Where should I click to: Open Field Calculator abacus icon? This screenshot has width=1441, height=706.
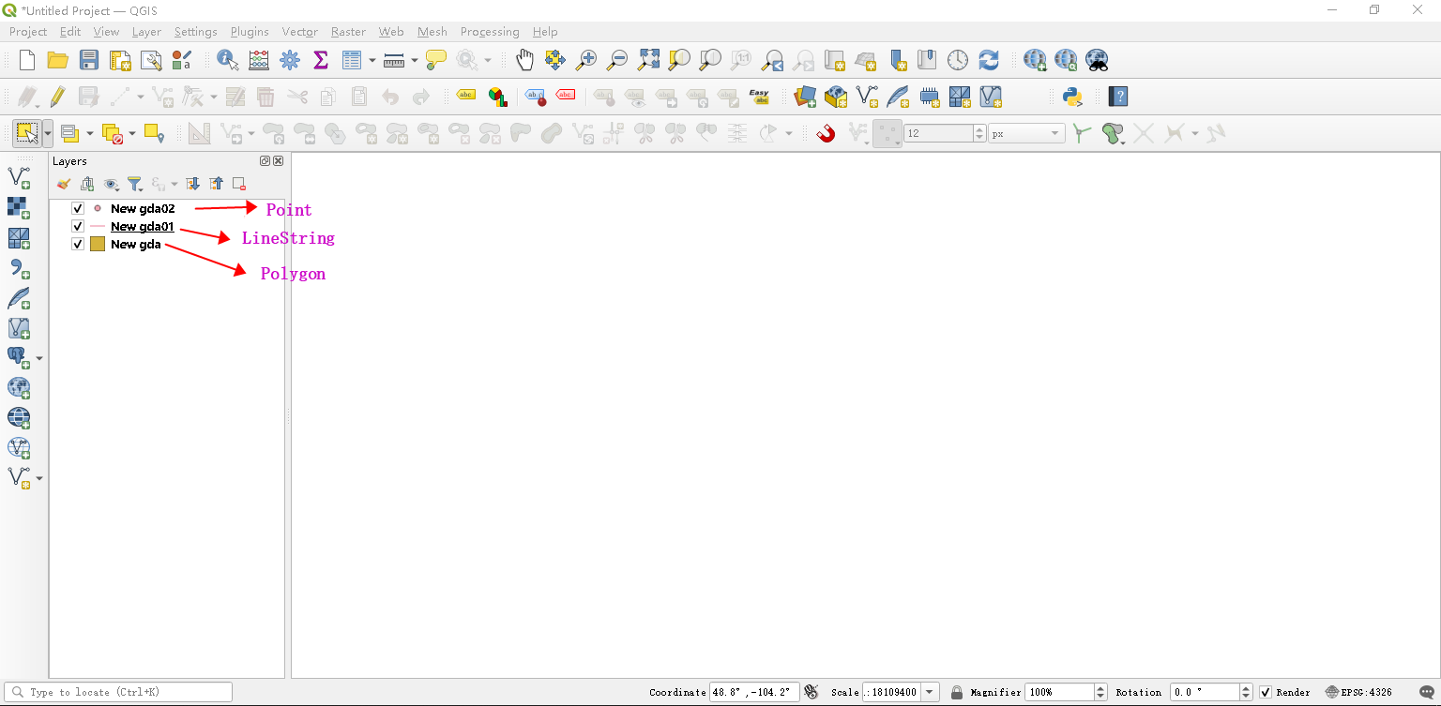tap(259, 60)
